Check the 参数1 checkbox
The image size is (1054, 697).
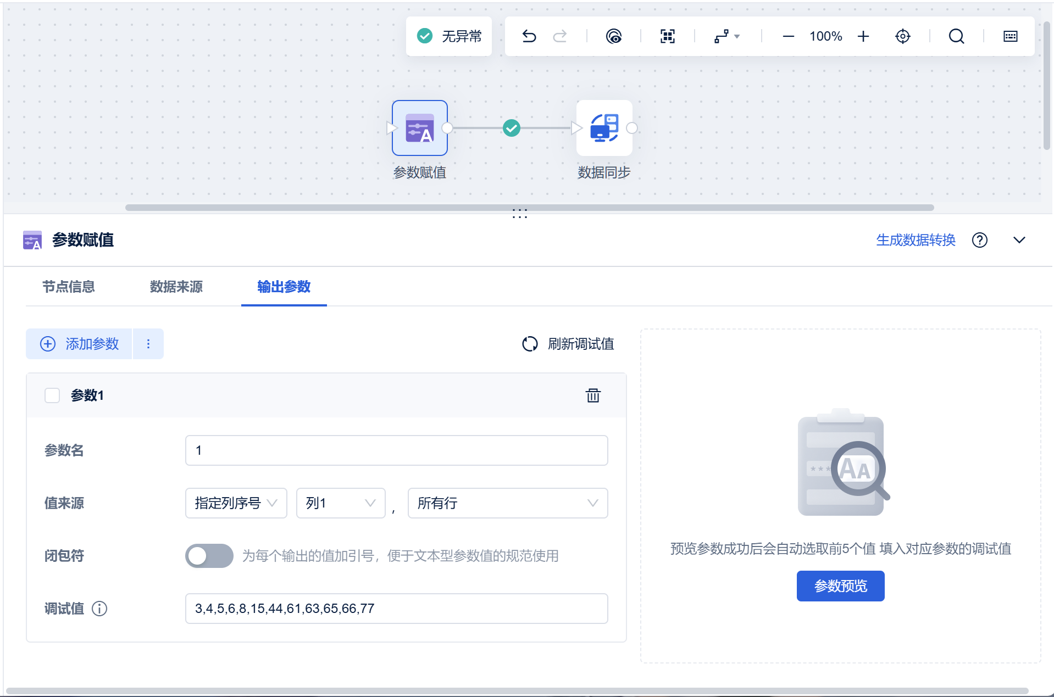52,395
